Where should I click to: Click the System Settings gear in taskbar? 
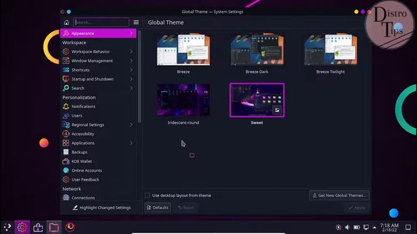[22, 227]
